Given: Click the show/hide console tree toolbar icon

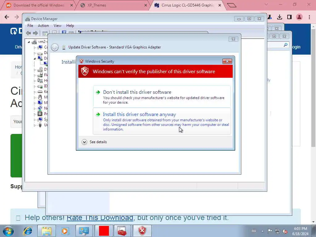Looking at the screenshot, I should (x=45, y=33).
